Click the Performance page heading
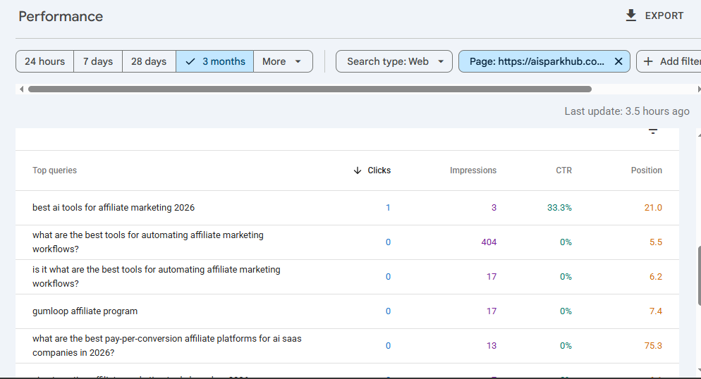Screen dimensions: 701x379 coord(61,16)
